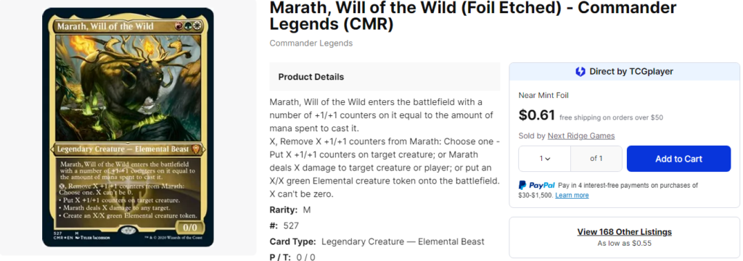Viewport: 743px width, 261px height.
Task: Click the 'of 1' quantity available field
Action: coord(596,159)
